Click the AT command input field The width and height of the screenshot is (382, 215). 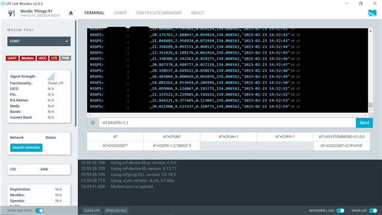point(227,123)
